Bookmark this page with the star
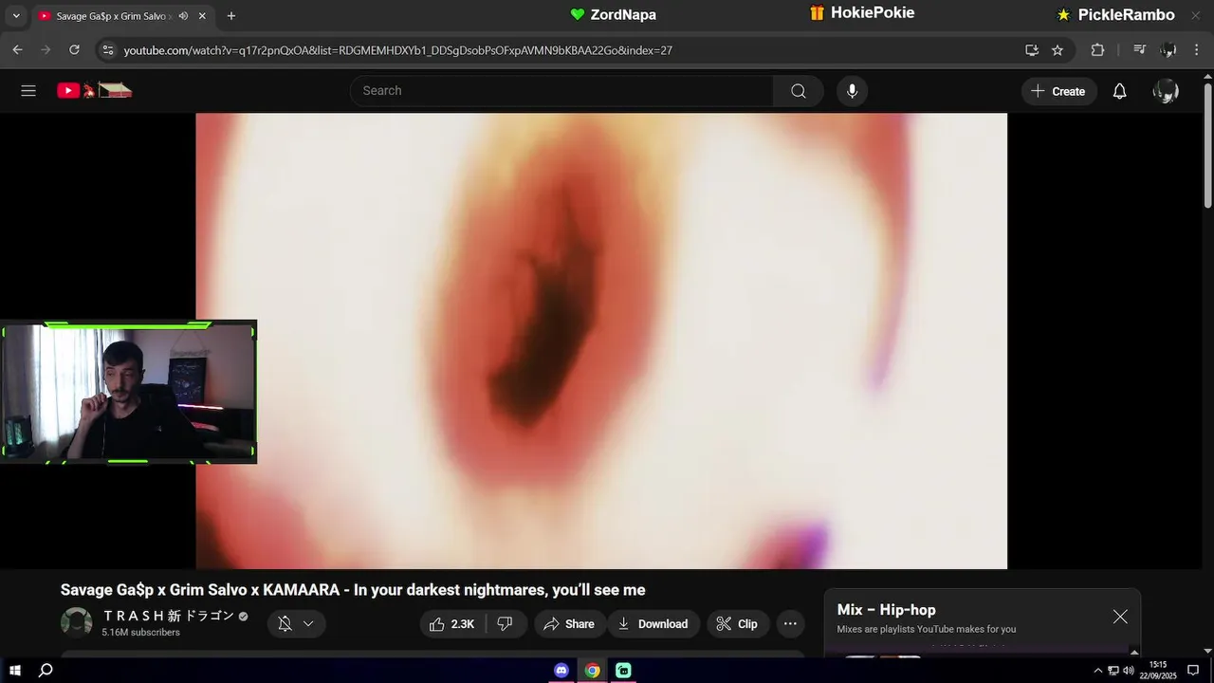The image size is (1214, 683). 1058,50
